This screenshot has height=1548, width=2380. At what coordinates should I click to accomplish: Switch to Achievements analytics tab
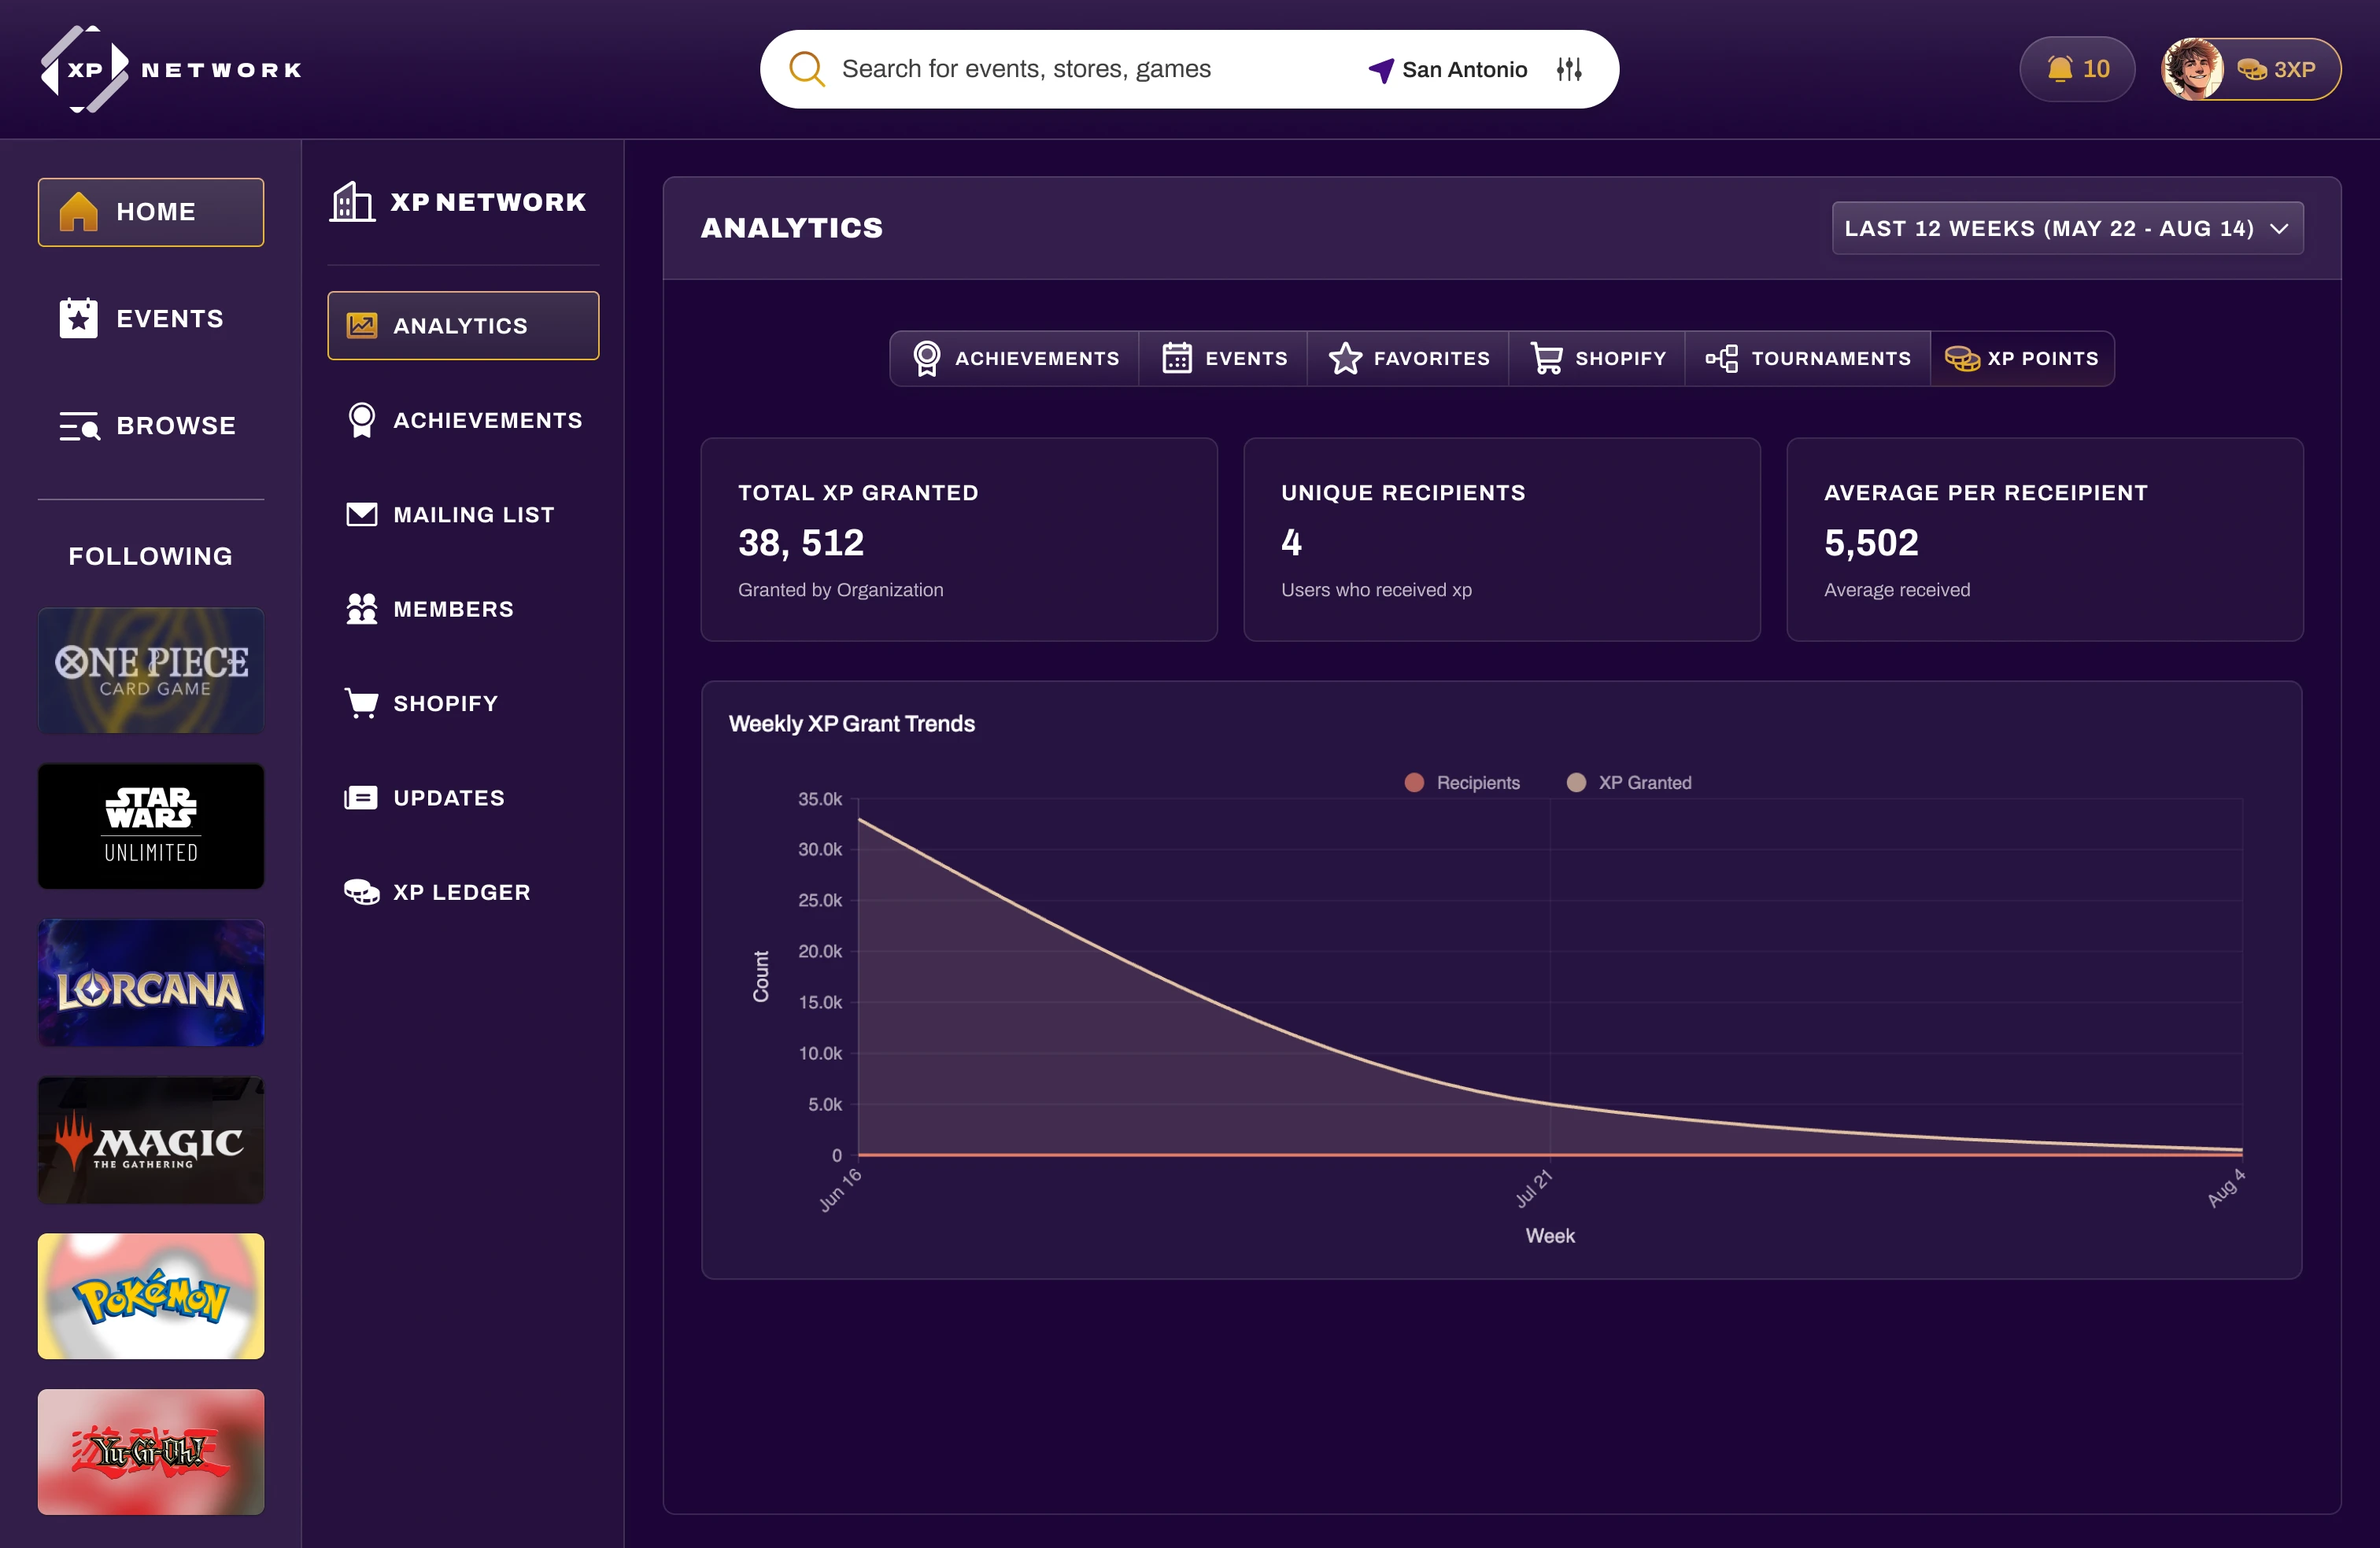pyautogui.click(x=1015, y=358)
